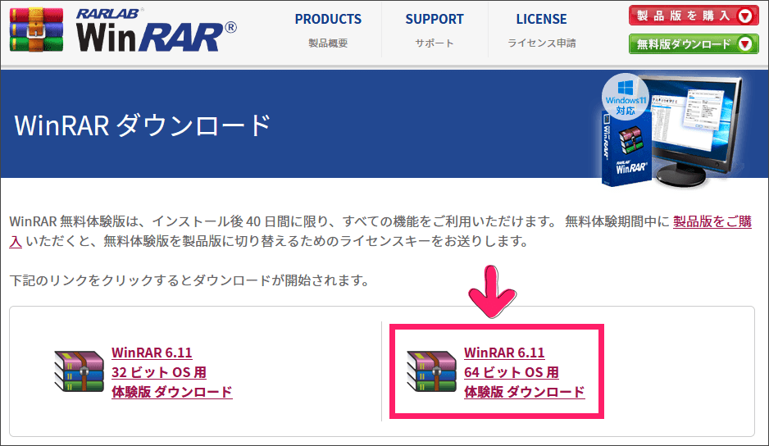Click 体験版 ダウンロード under the 64-bit version
This screenshot has height=446, width=769.
click(524, 392)
